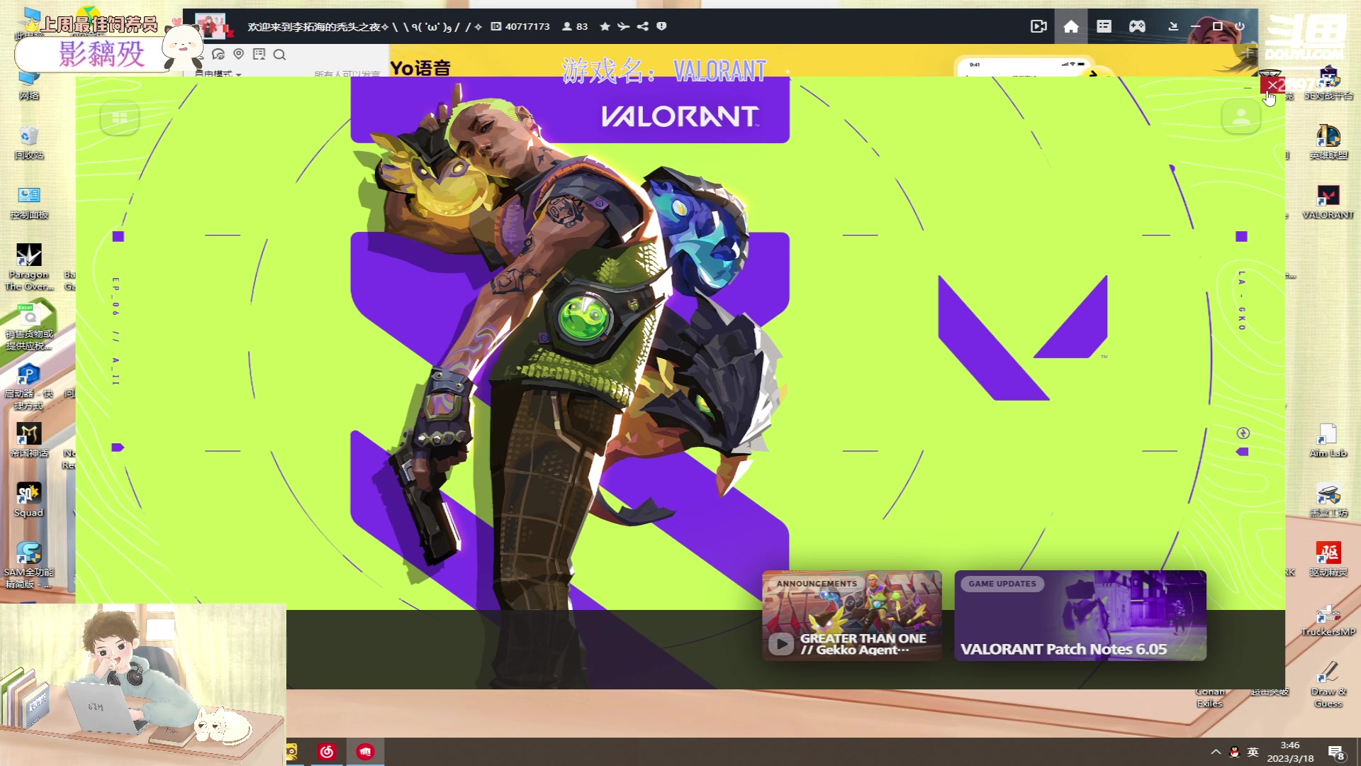Click the share icon in channel bar
The image size is (1361, 766).
pyautogui.click(x=642, y=26)
